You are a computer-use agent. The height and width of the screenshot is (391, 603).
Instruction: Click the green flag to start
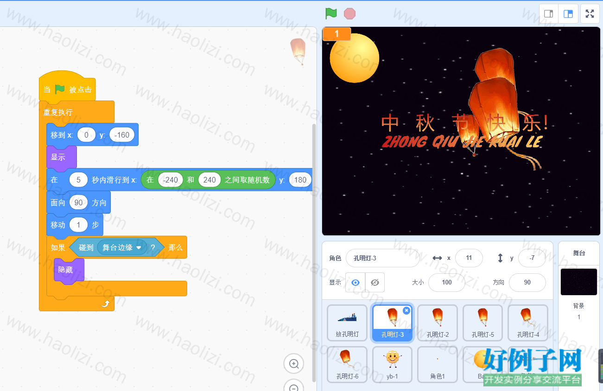click(331, 13)
